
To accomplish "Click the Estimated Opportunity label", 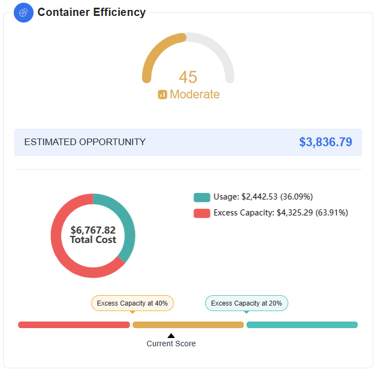I will coord(85,142).
